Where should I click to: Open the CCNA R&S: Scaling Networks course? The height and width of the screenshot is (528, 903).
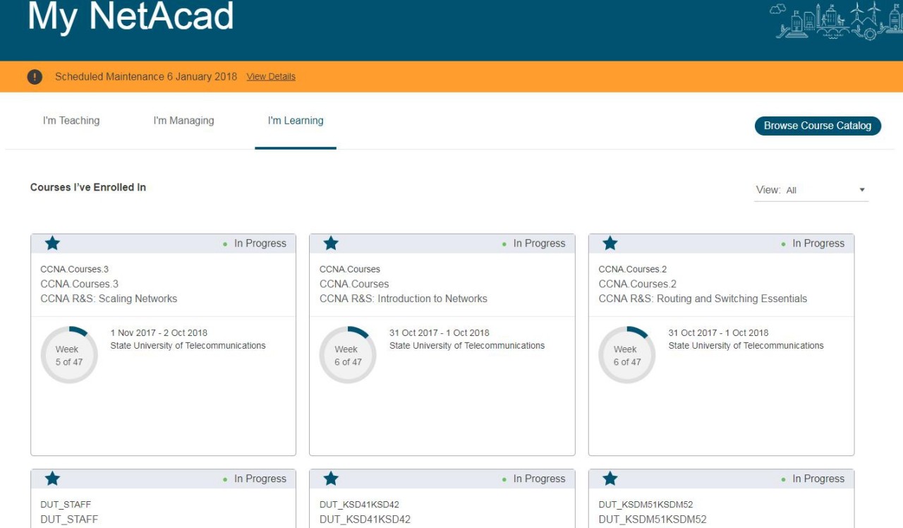109,299
